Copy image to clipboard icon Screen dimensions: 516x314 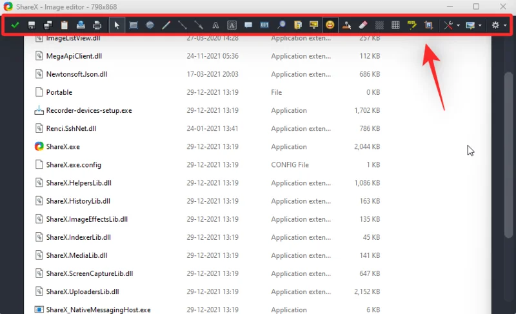point(64,25)
